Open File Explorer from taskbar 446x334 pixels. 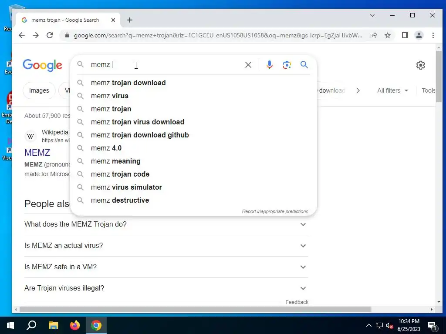click(x=53, y=325)
